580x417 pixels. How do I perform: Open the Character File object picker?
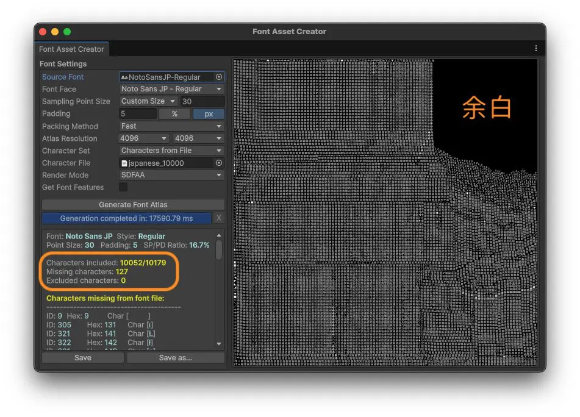coord(220,163)
